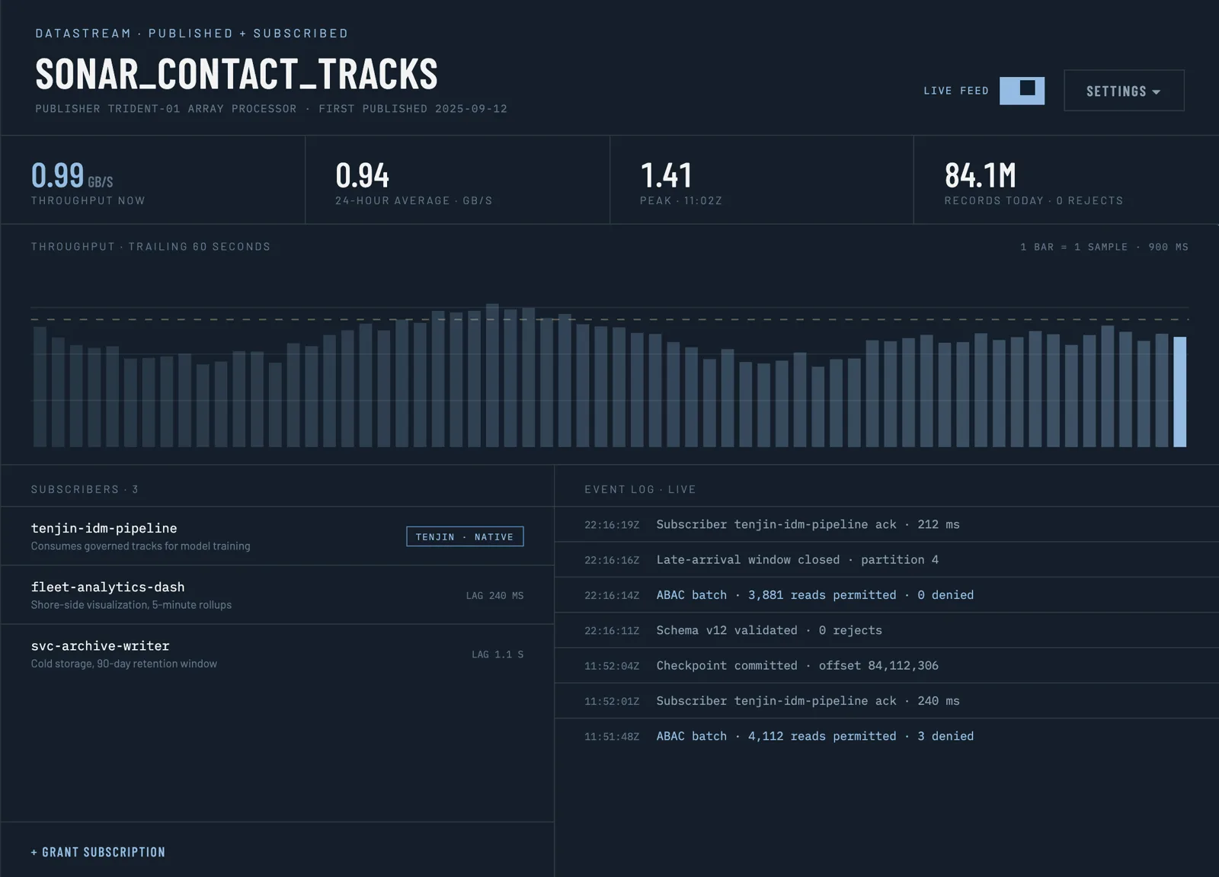Open the 240 ms subscriber ack log entry
The width and height of the screenshot is (1219, 877).
click(887, 701)
